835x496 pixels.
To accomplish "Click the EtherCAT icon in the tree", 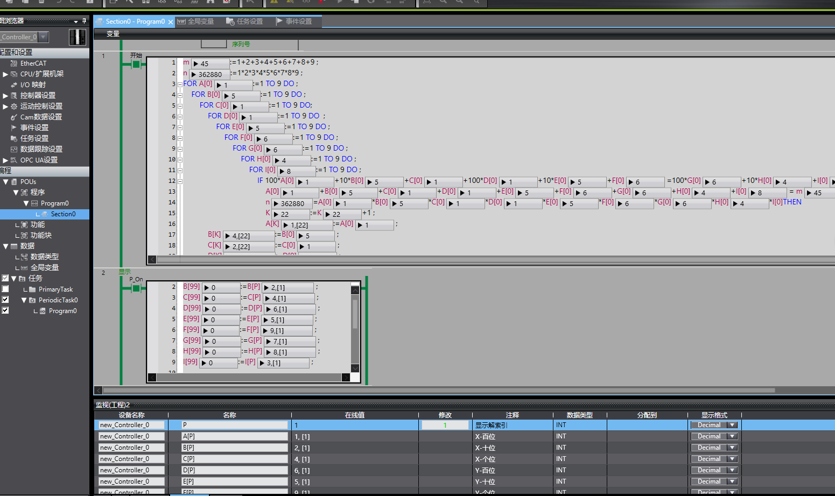I will (x=14, y=63).
